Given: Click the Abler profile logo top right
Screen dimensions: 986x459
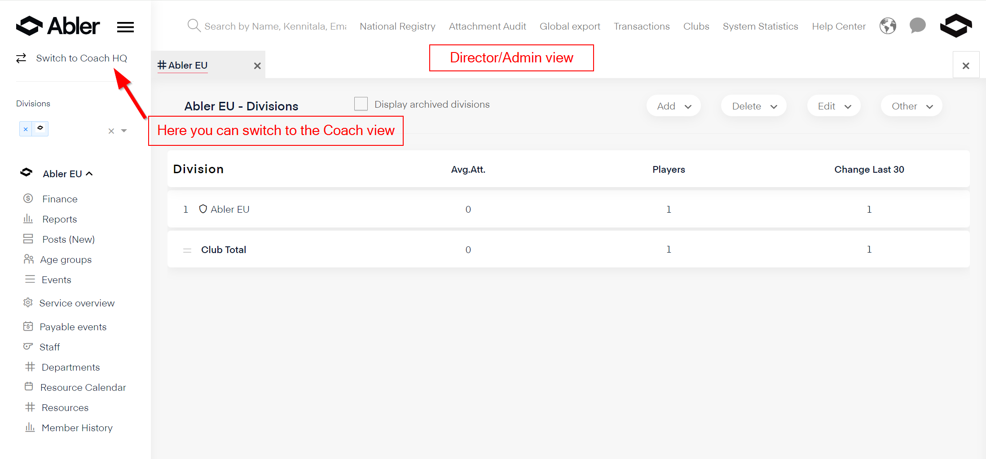Looking at the screenshot, I should click(956, 26).
